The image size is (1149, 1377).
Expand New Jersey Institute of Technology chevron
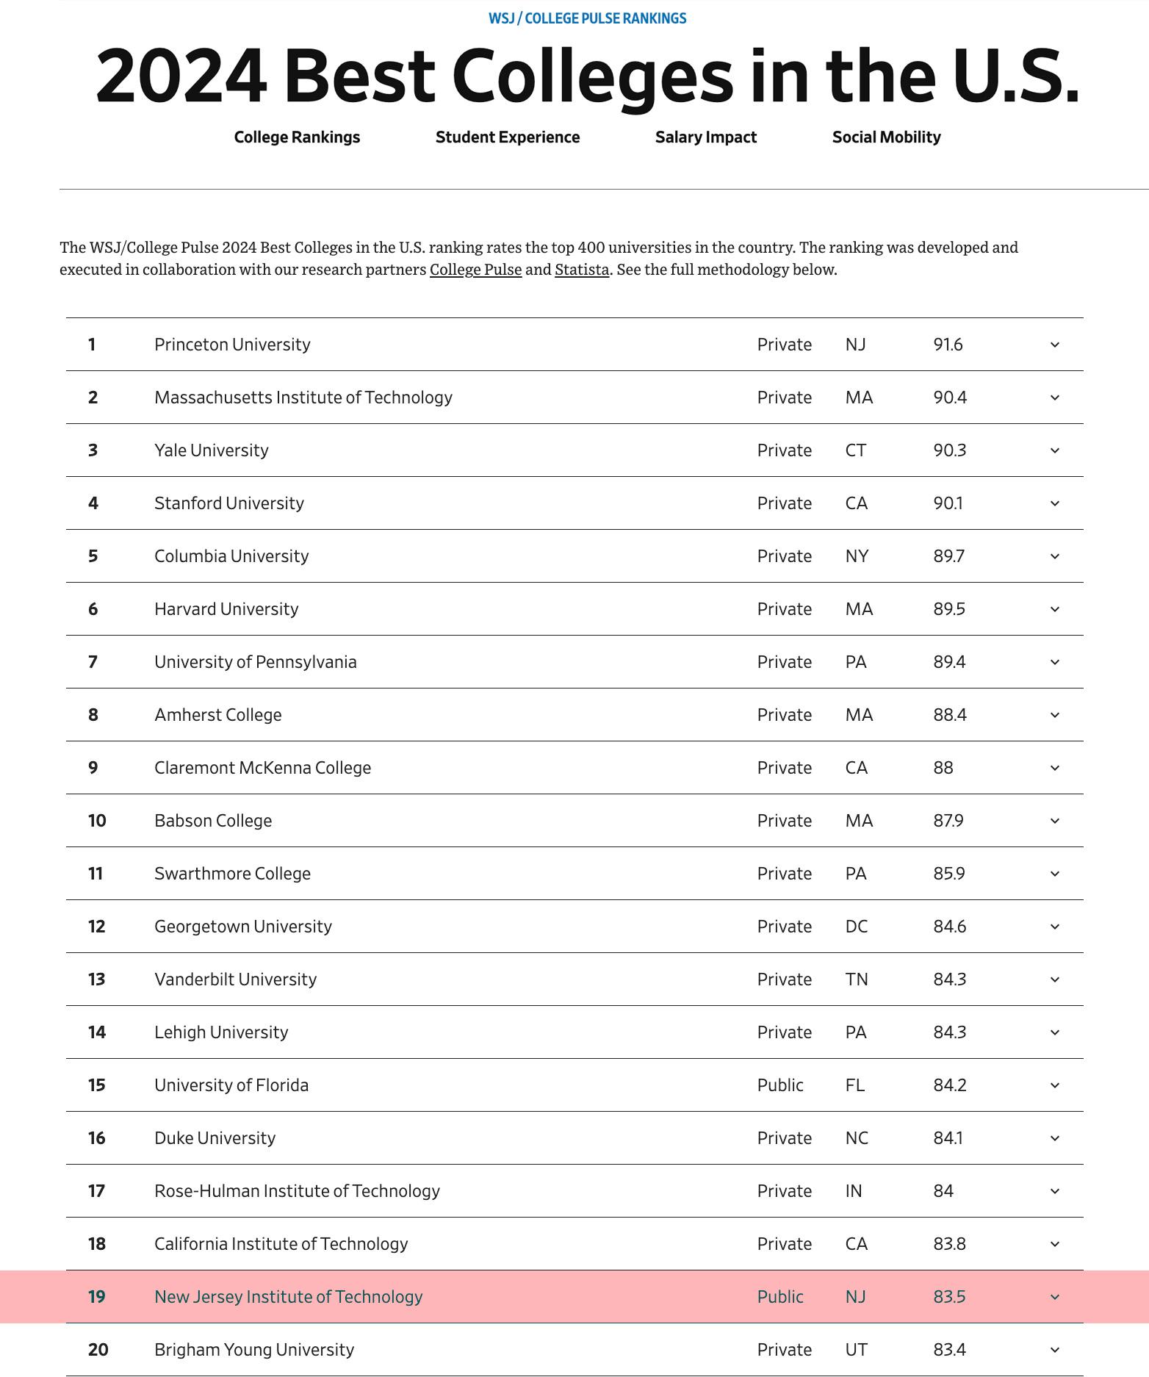click(x=1054, y=1297)
